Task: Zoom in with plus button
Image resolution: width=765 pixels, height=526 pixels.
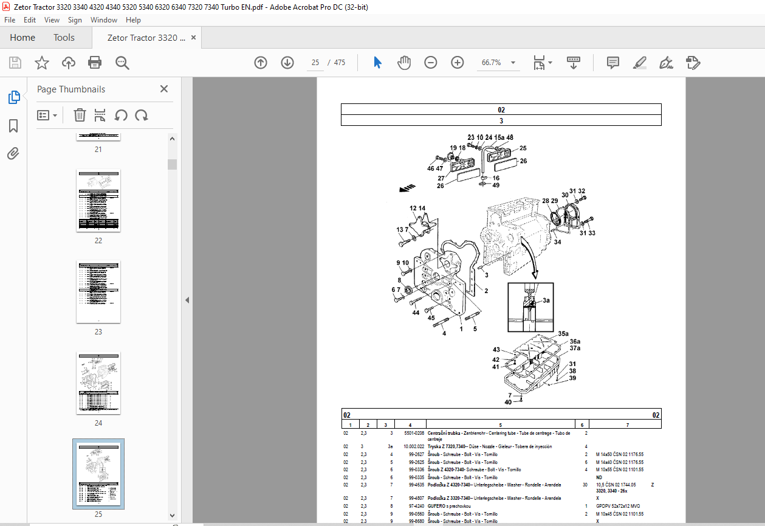Action: pos(458,63)
